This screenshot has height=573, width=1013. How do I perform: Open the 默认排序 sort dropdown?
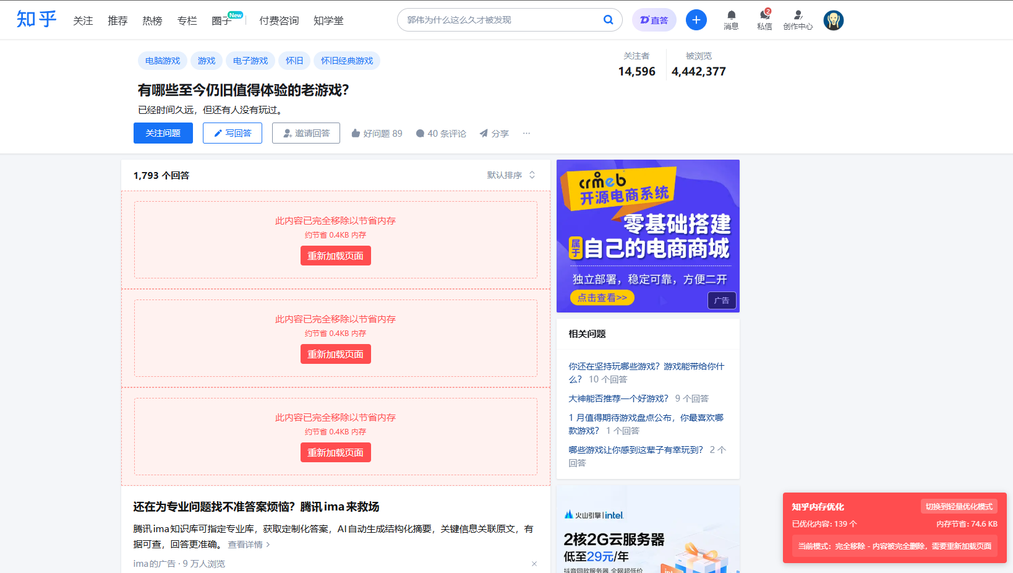pos(507,174)
